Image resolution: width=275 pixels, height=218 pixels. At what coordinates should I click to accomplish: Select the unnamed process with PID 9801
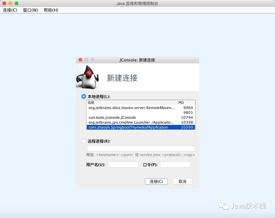coord(141,112)
